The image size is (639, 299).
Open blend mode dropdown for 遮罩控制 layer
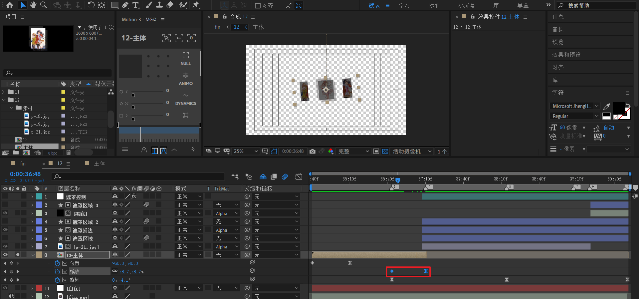click(189, 196)
